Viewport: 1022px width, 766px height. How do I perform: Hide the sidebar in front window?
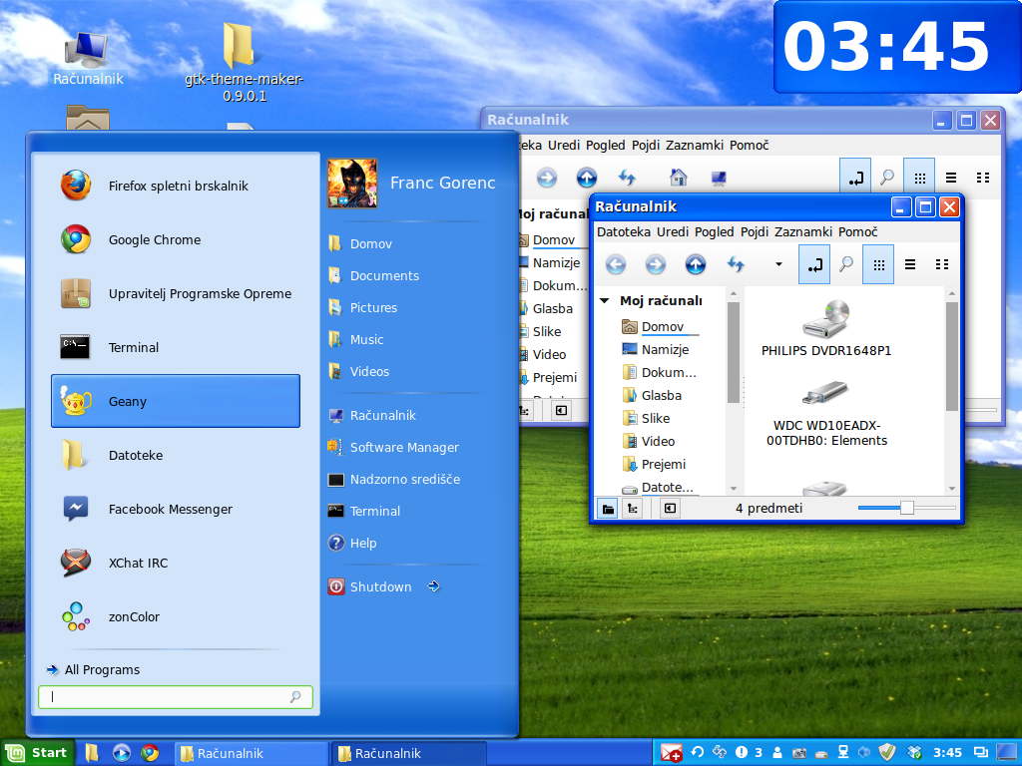coord(670,509)
